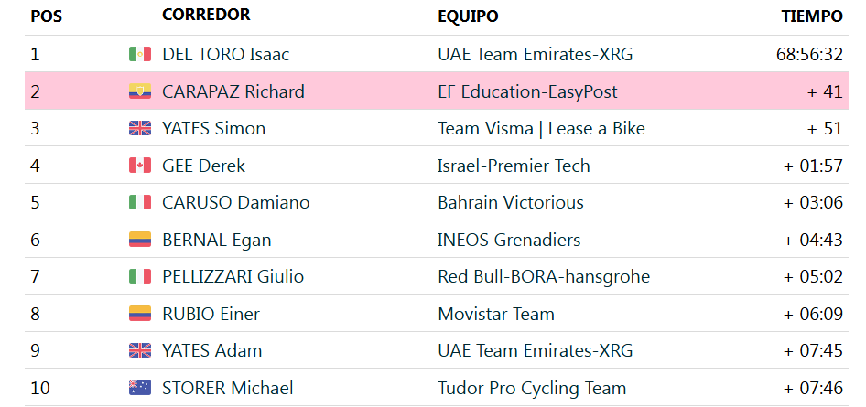Viewport: 866px width, 407px height.
Task: Open rider CARAPAZ Richard profile
Action: tap(233, 91)
